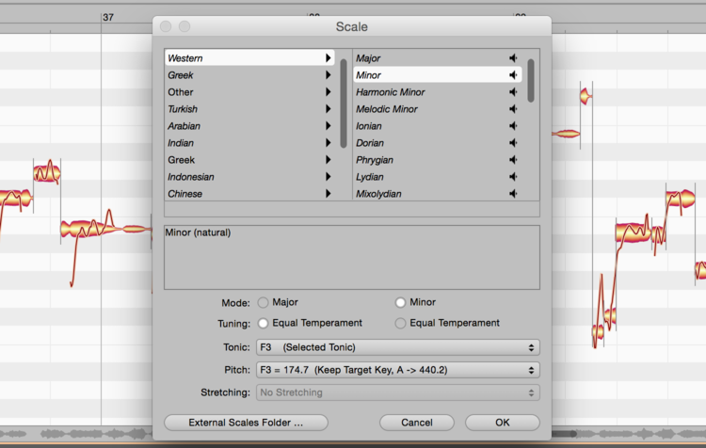Click the scale names list scrollbar

pyautogui.click(x=531, y=82)
